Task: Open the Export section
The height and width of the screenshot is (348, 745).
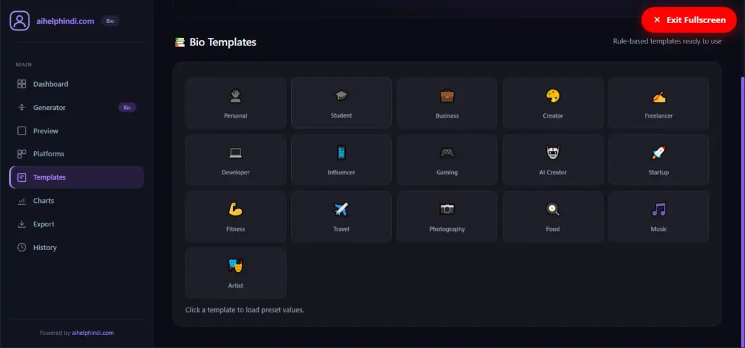Action: 77,224
